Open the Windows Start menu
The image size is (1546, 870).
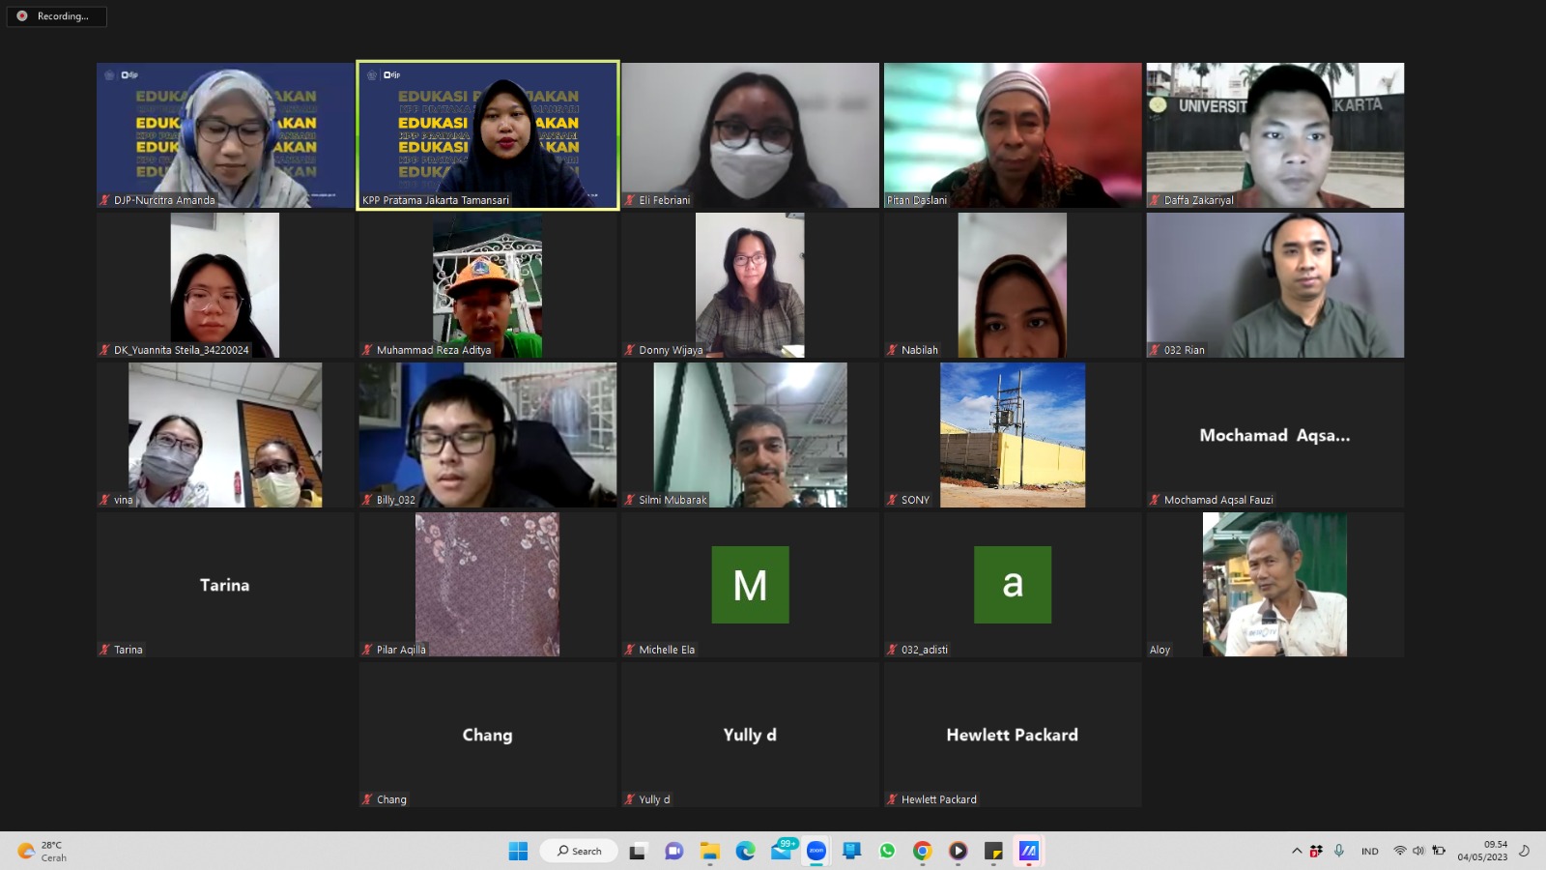pos(518,851)
